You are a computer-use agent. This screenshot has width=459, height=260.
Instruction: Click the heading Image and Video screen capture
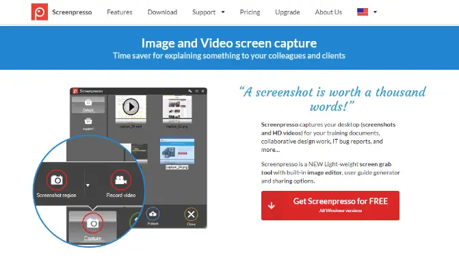(x=229, y=43)
